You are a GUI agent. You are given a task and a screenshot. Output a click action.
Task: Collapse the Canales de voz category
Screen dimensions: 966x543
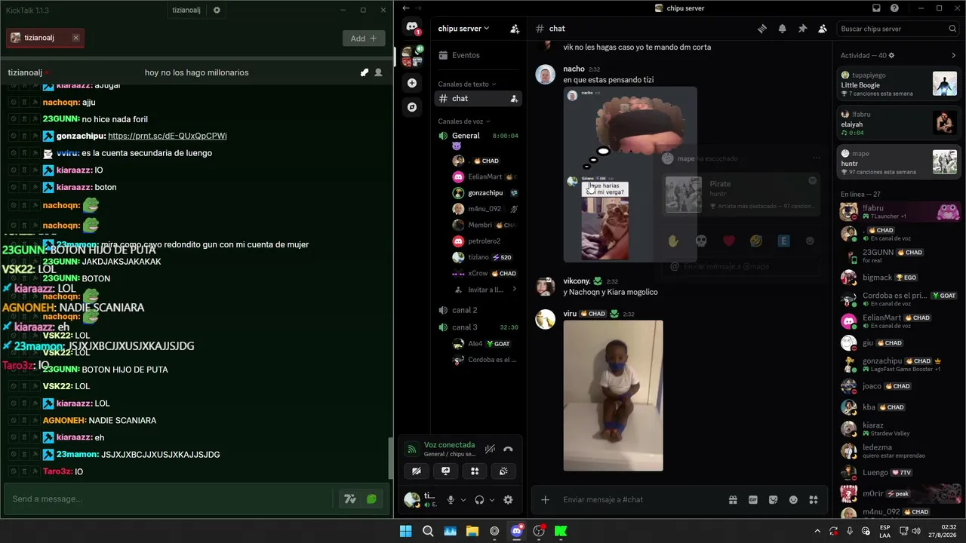[464, 121]
